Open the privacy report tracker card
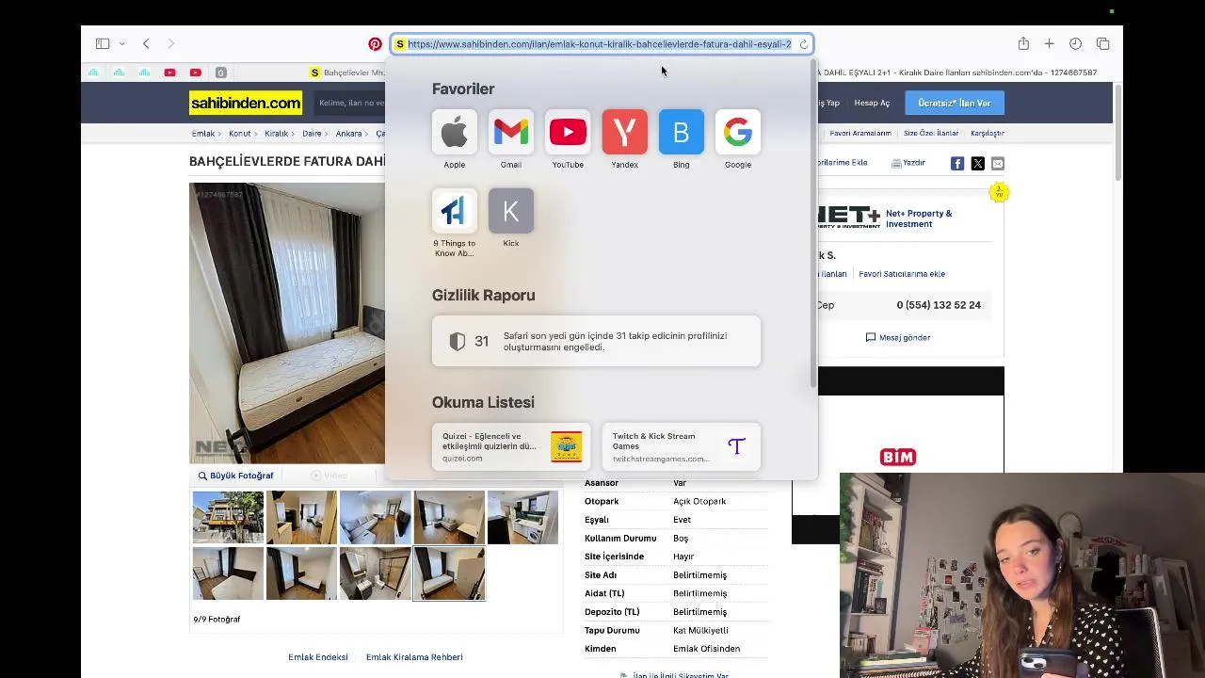1205x678 pixels. (596, 341)
